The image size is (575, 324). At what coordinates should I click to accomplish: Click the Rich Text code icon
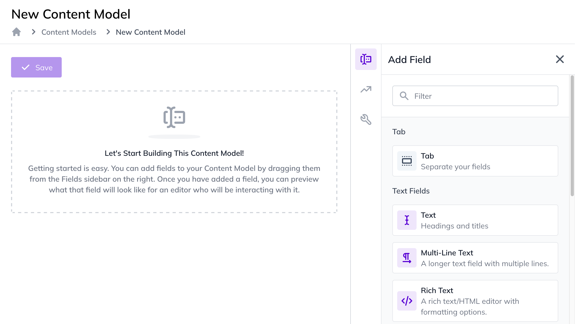(x=407, y=301)
